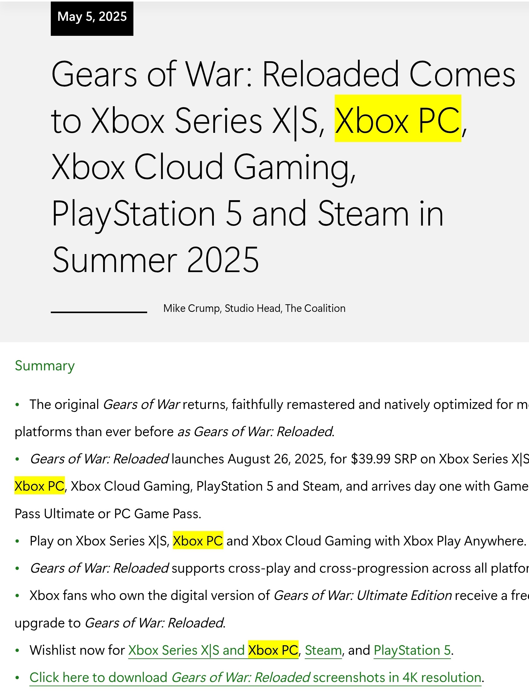Screen dimensions: 529x700
Task: Click Summer 2025 in the headline
Action: (156, 260)
